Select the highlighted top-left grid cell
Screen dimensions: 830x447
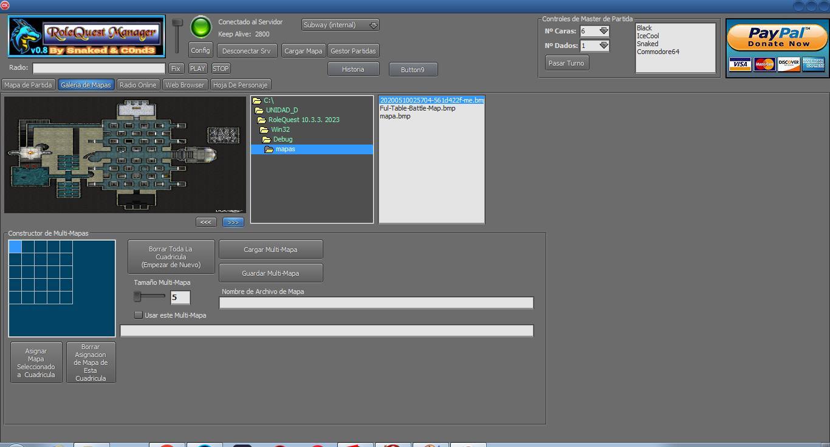click(x=15, y=247)
